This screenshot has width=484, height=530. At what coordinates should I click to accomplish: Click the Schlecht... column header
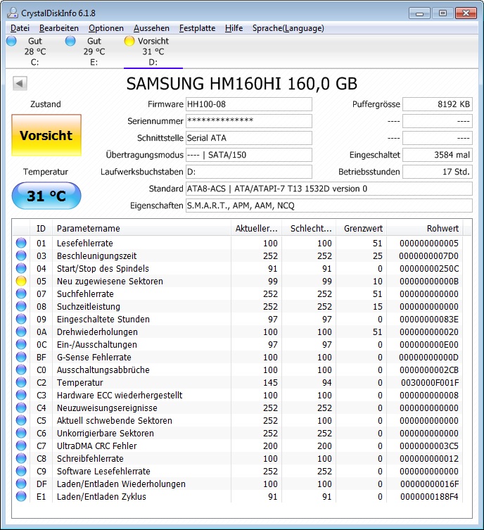pos(309,229)
